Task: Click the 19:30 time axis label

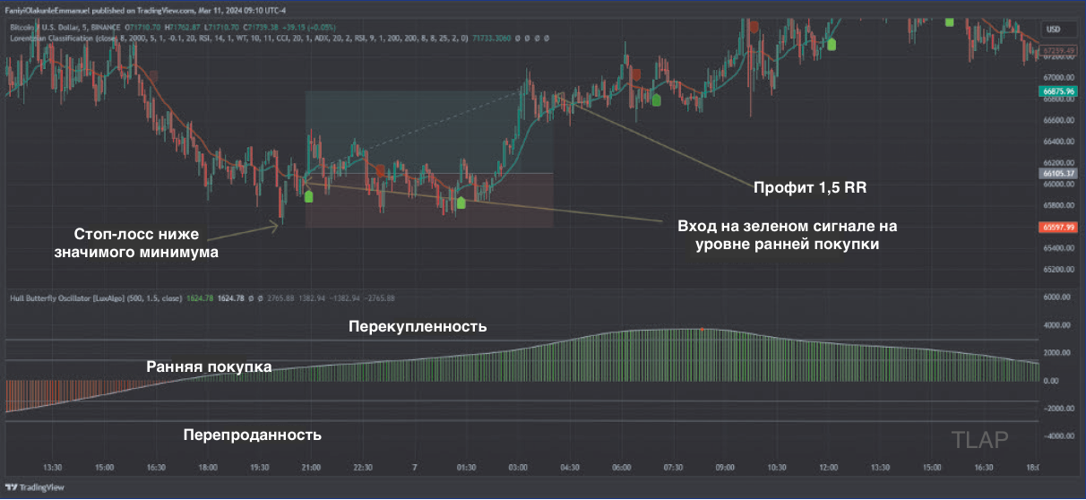Action: click(260, 467)
